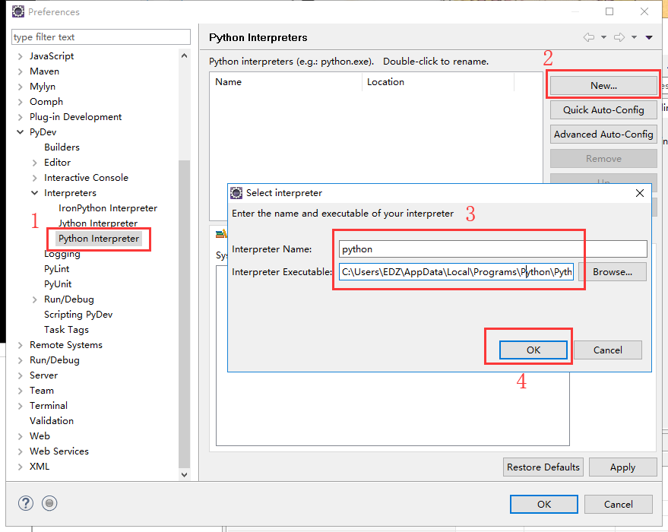Viewport: 668px width, 532px height.
Task: Select the Jython Interpreter entry
Action: tap(99, 223)
